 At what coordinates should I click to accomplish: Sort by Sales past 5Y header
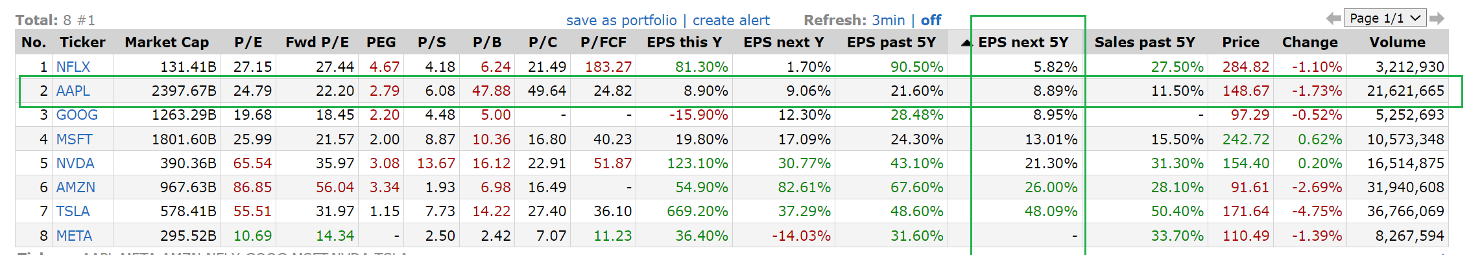1145,43
